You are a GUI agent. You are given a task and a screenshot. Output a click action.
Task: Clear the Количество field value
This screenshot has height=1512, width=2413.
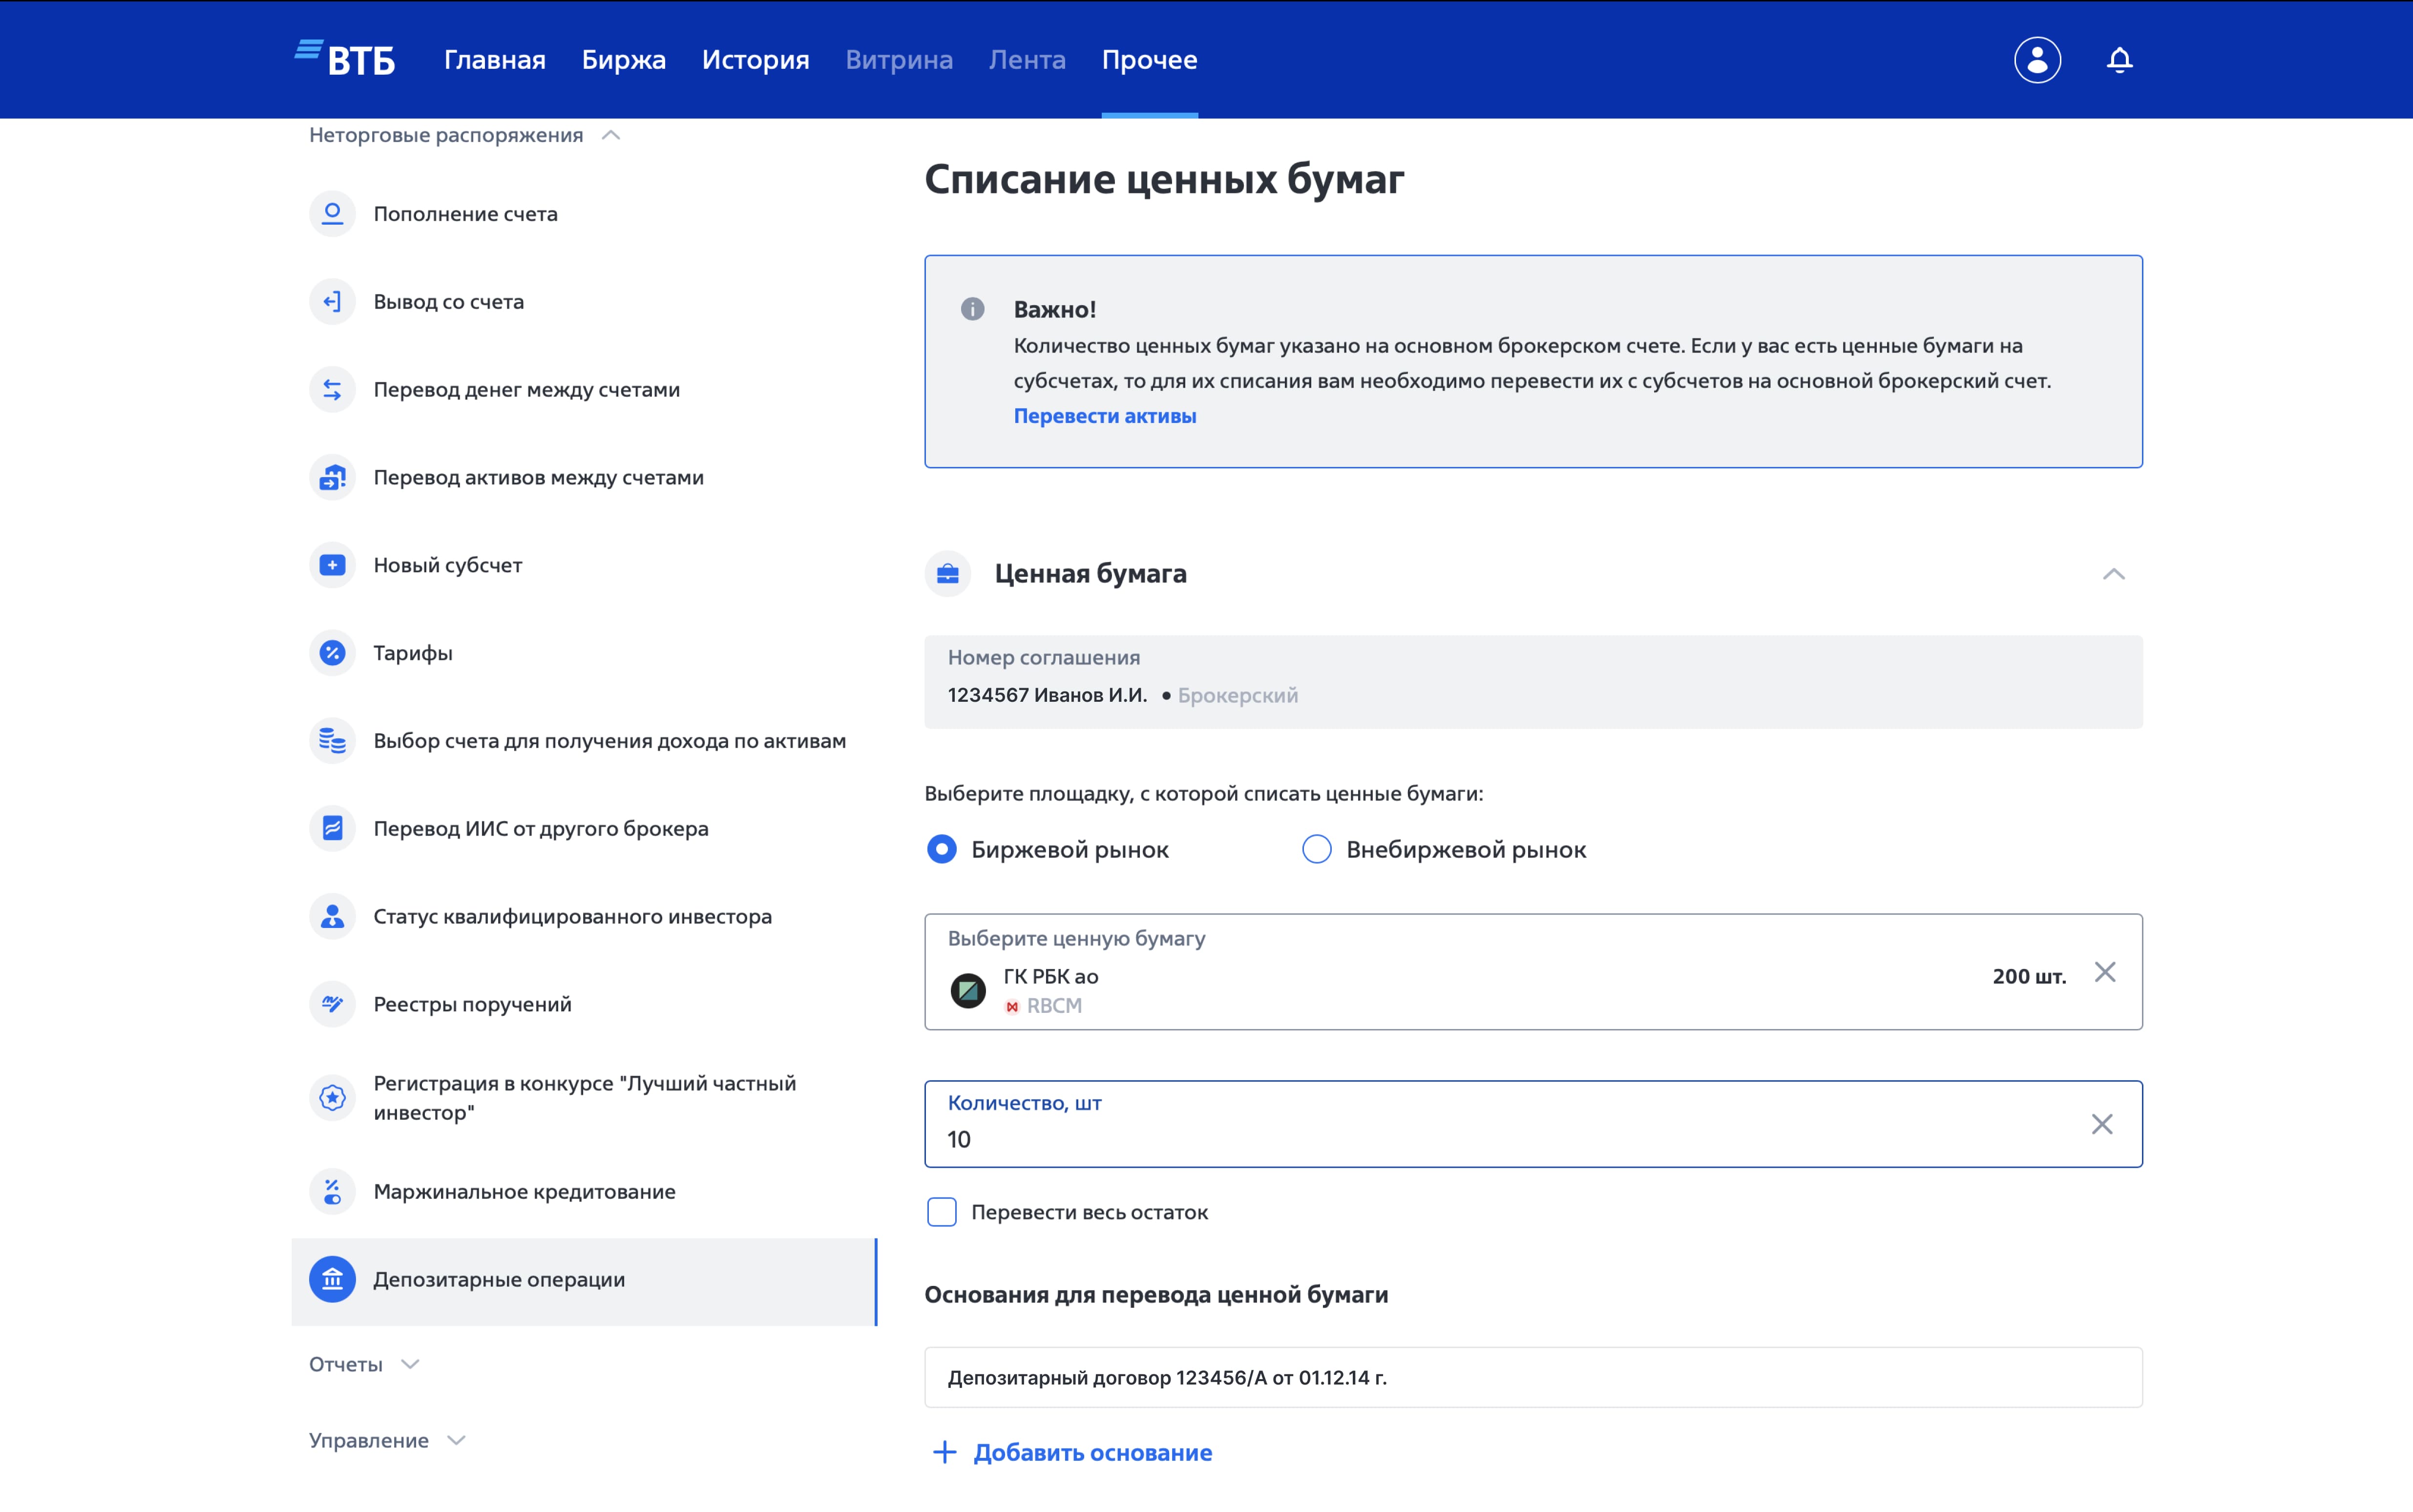click(2102, 1124)
